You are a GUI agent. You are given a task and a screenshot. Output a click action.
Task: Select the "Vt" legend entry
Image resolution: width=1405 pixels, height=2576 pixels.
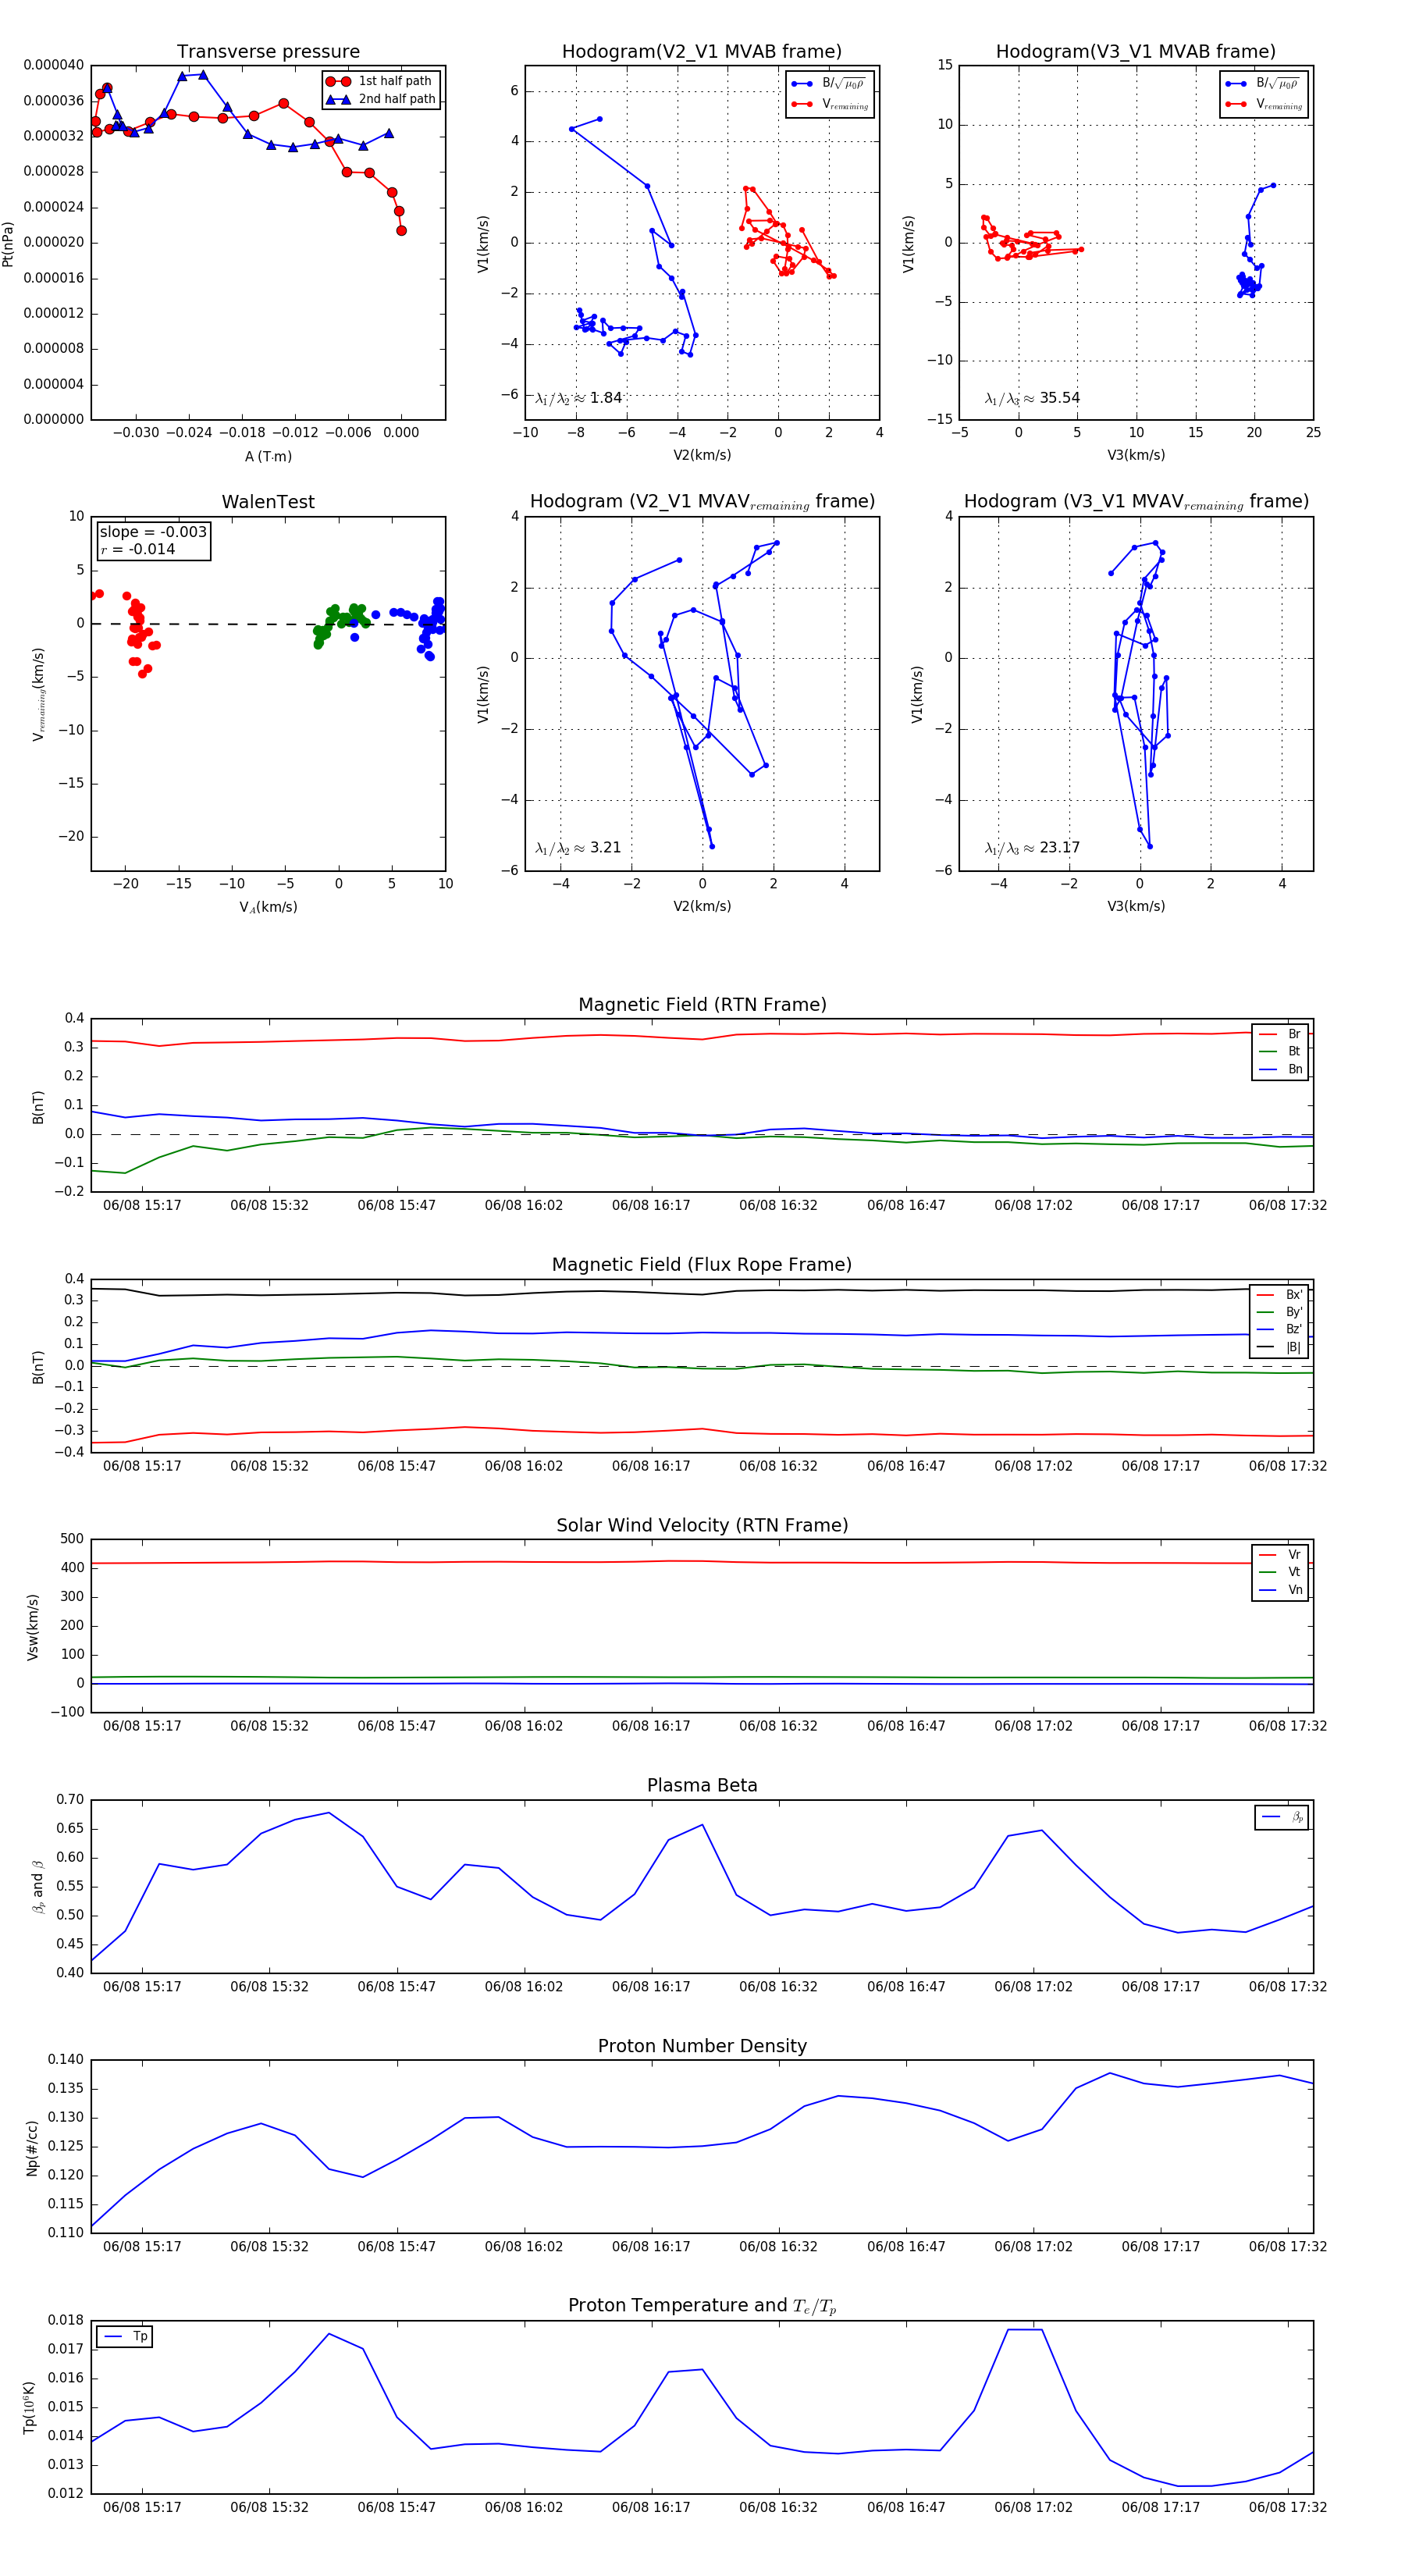1280,1572
